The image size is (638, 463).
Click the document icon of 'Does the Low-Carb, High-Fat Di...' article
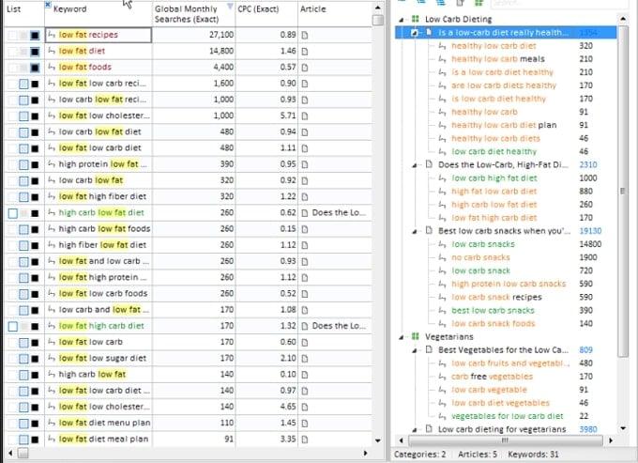(x=429, y=164)
